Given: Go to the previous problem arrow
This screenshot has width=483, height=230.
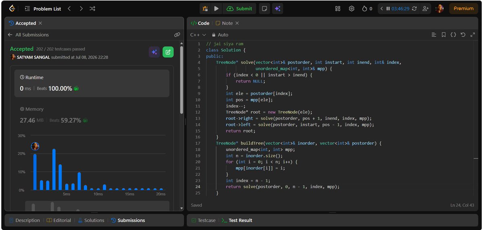Looking at the screenshot, I should pos(69,8).
